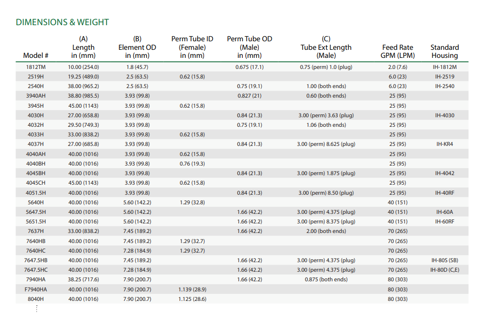This screenshot has height=313, width=480.
Task: Click the IH-KR4 housing cell
Action: [x=444, y=144]
